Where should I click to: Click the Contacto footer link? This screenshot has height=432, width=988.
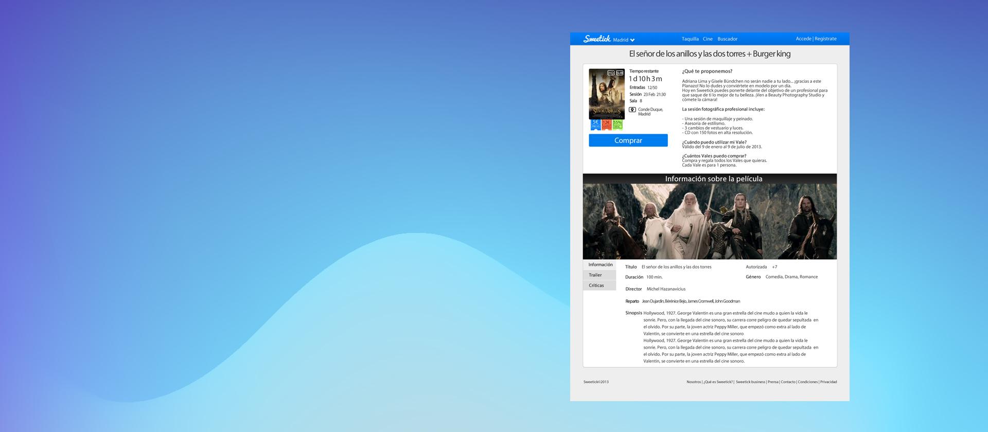[x=788, y=382]
